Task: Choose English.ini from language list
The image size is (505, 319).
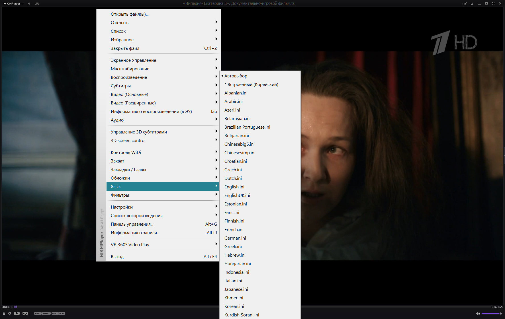Action: 234,187
